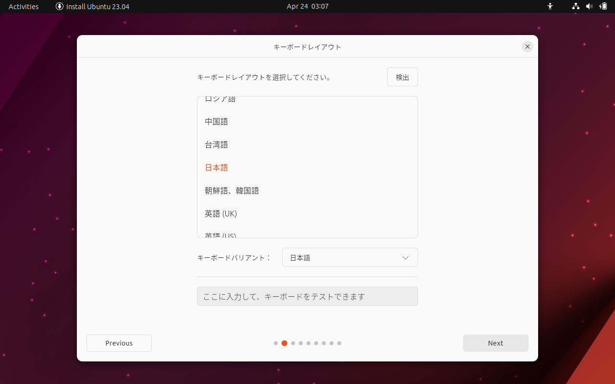This screenshot has width=615, height=384.
Task: Click the Next button
Action: click(496, 343)
